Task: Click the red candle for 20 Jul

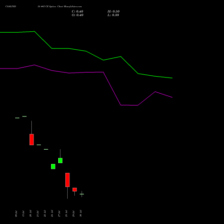Action: point(31,139)
